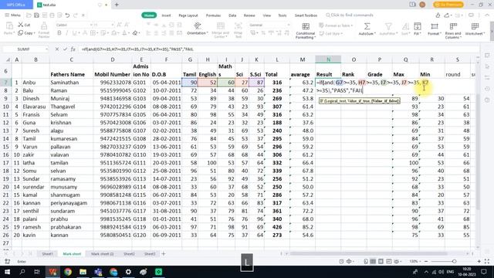Click the Wrap Text icon
The height and width of the screenshot is (278, 494).
point(239,25)
